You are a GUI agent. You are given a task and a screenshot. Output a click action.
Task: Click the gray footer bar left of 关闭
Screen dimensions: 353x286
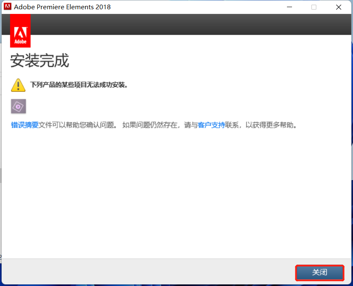pos(147,271)
